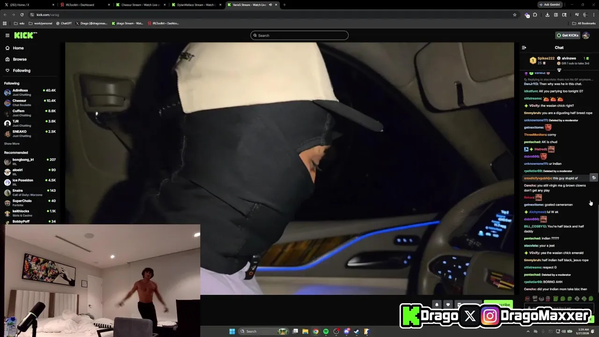Open site information icon beside URL

pyautogui.click(x=32, y=15)
